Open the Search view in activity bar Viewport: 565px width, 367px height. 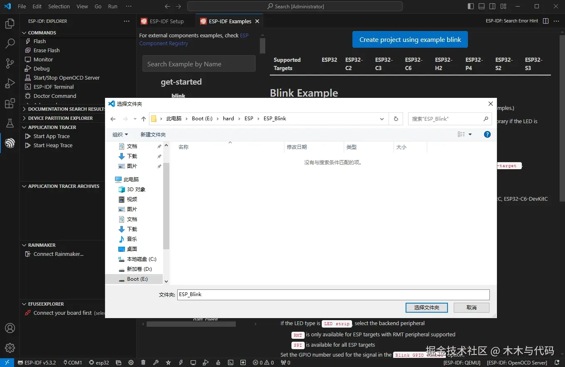coord(10,43)
